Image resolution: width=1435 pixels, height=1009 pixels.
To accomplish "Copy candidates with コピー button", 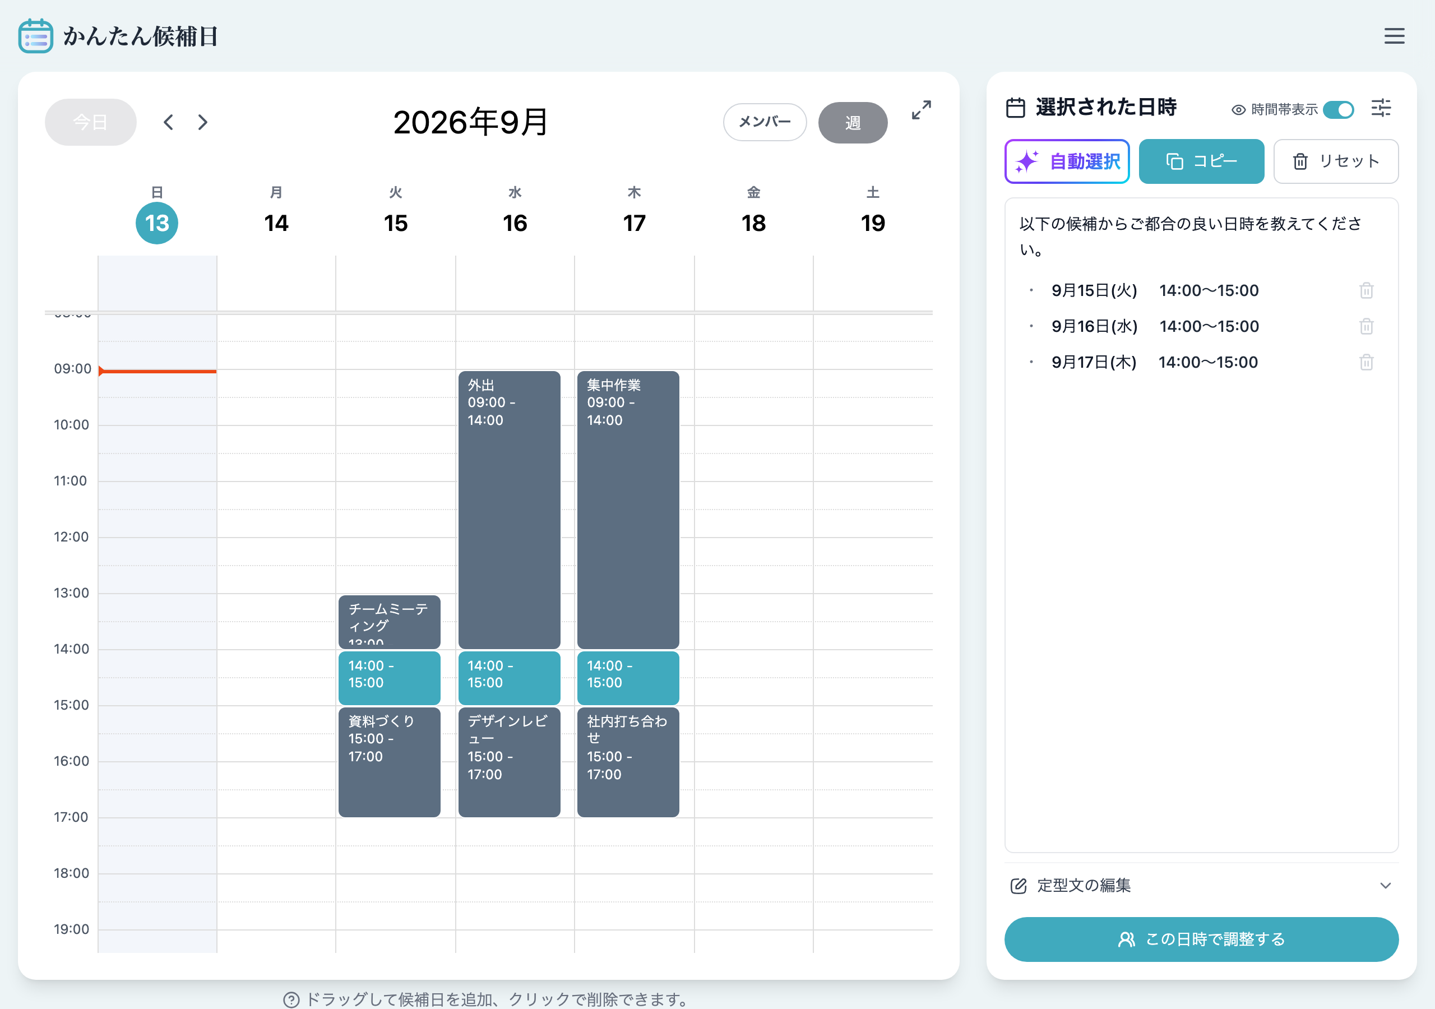I will click(x=1201, y=161).
